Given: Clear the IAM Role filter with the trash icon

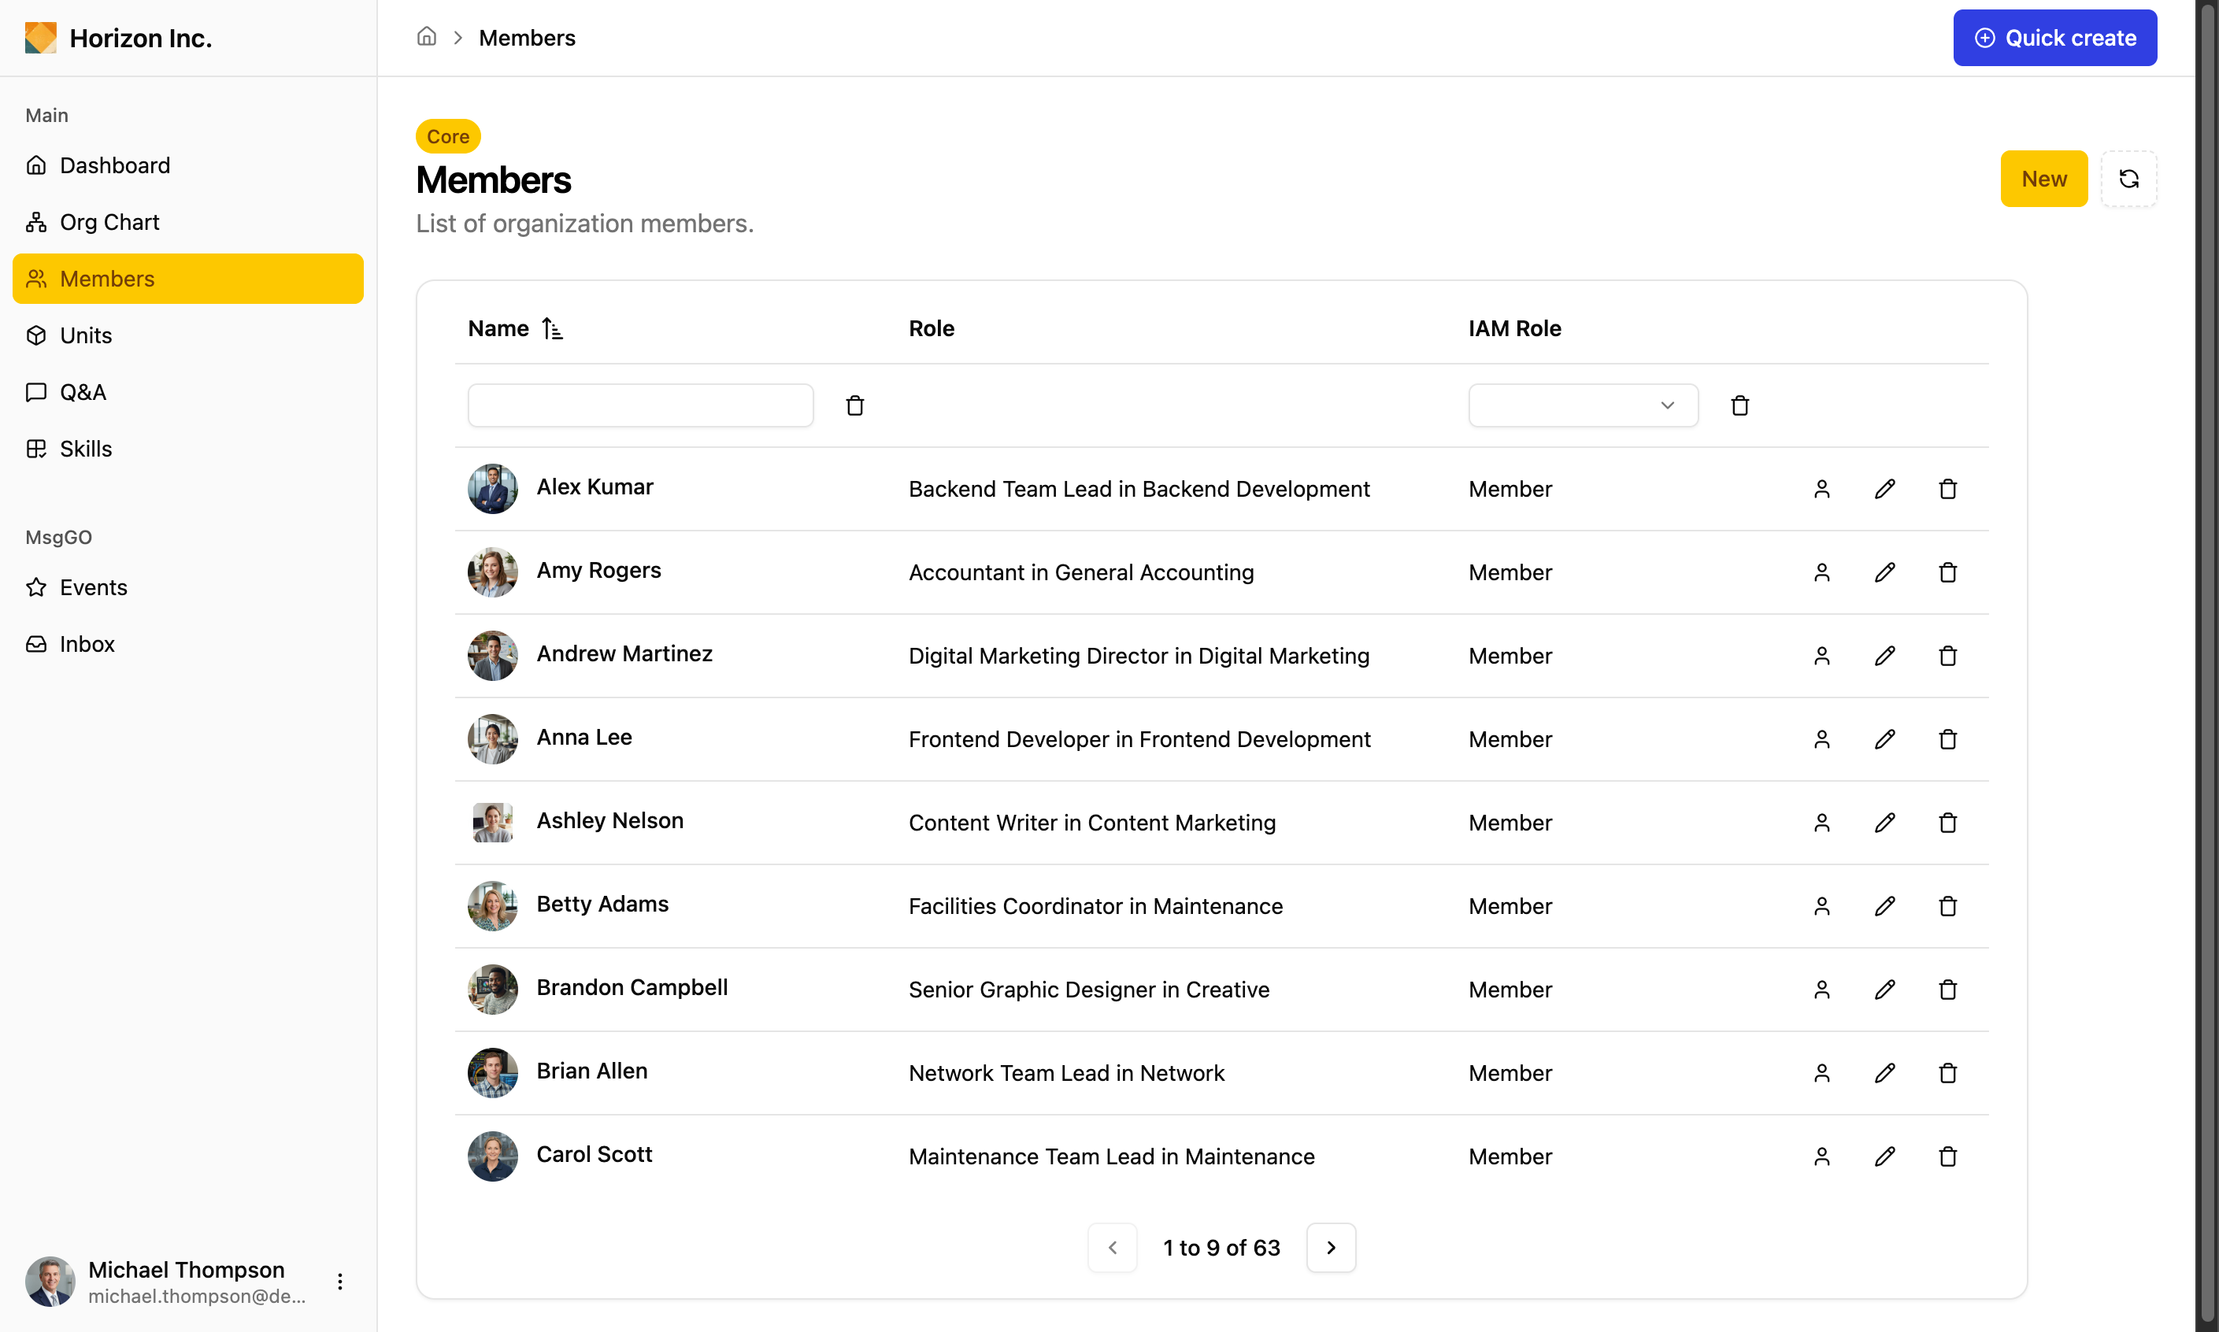Looking at the screenshot, I should pos(1739,405).
